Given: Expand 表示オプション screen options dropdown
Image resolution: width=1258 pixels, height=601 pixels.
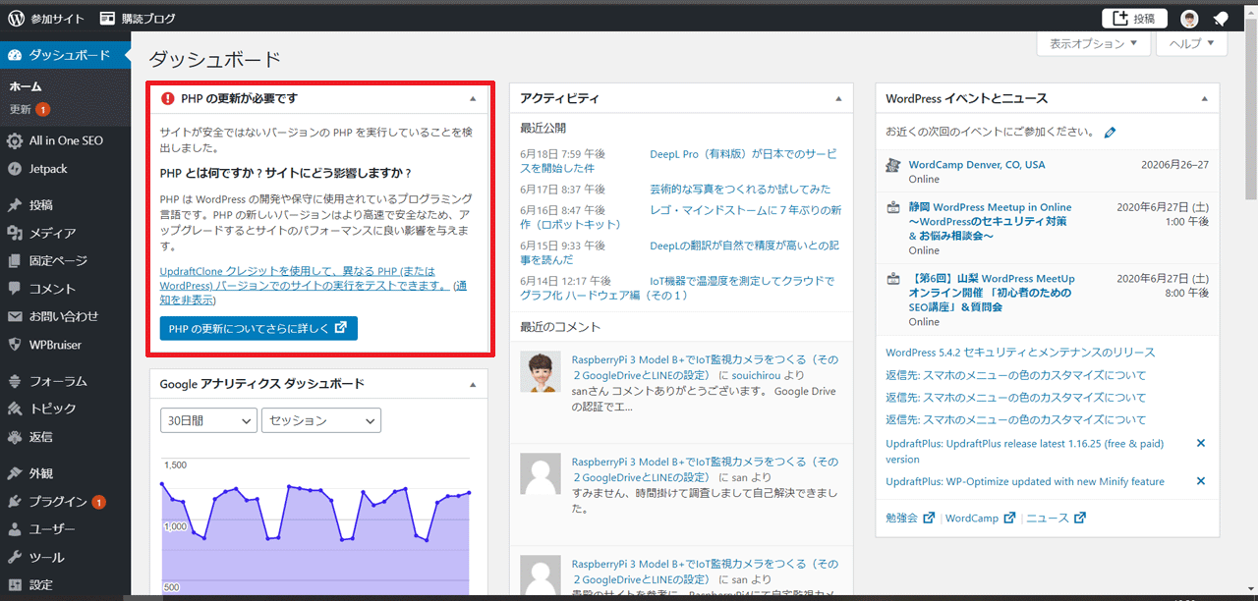Looking at the screenshot, I should [x=1093, y=43].
